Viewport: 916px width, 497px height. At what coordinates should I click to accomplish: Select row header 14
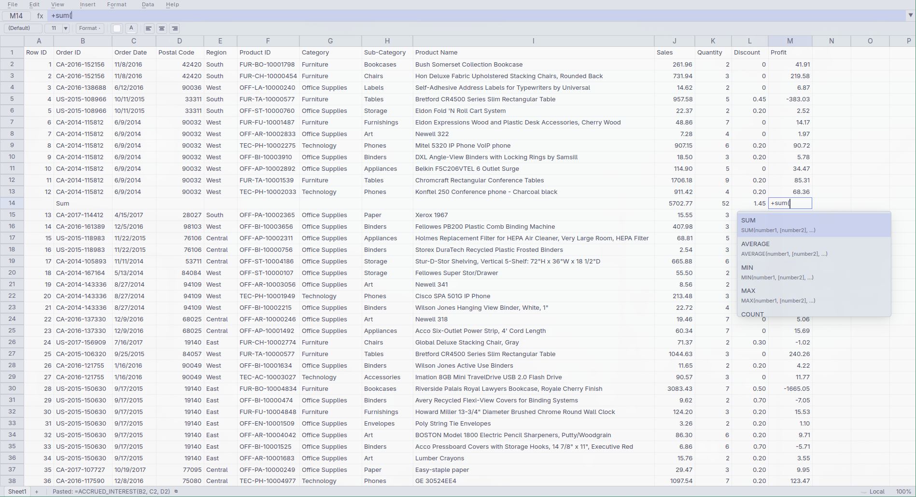tap(12, 203)
